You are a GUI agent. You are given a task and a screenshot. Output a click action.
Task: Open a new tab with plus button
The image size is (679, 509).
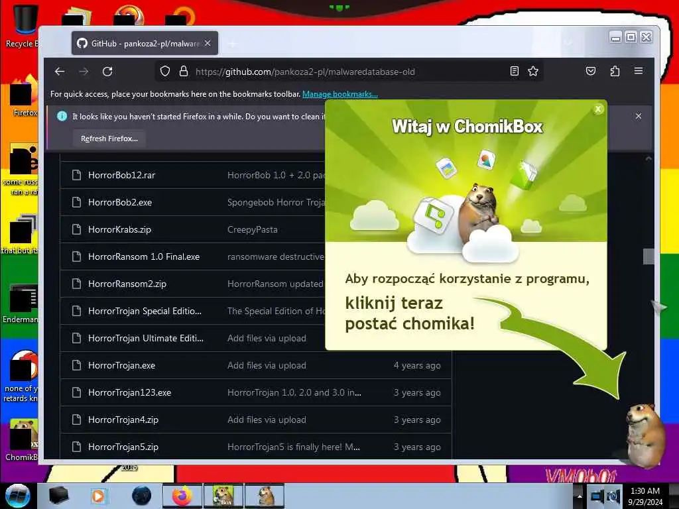(x=233, y=44)
